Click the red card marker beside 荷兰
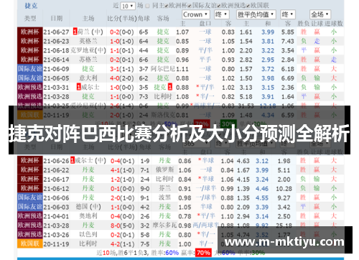The width and height of the screenshot is (359, 260). coord(75,32)
